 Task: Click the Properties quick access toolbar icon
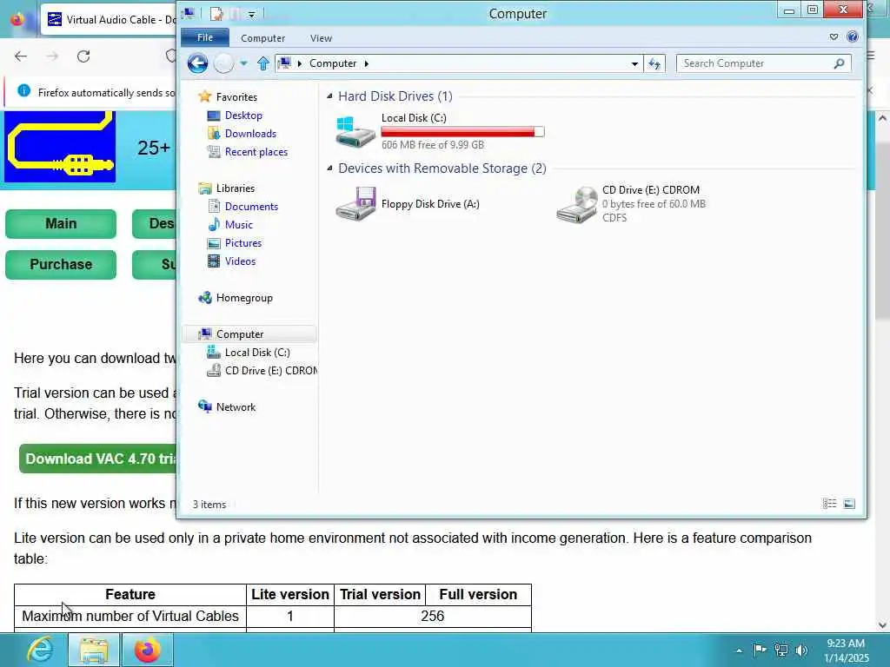tap(216, 13)
